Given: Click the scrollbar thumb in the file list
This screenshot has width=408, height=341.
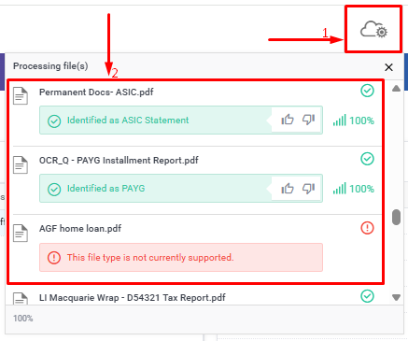Looking at the screenshot, I should point(396,217).
